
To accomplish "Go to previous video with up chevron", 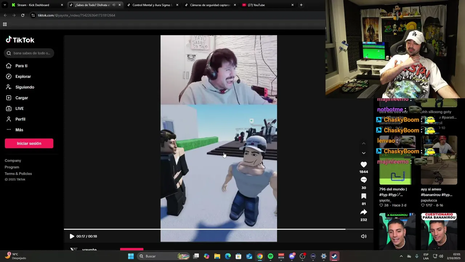I will point(364,143).
